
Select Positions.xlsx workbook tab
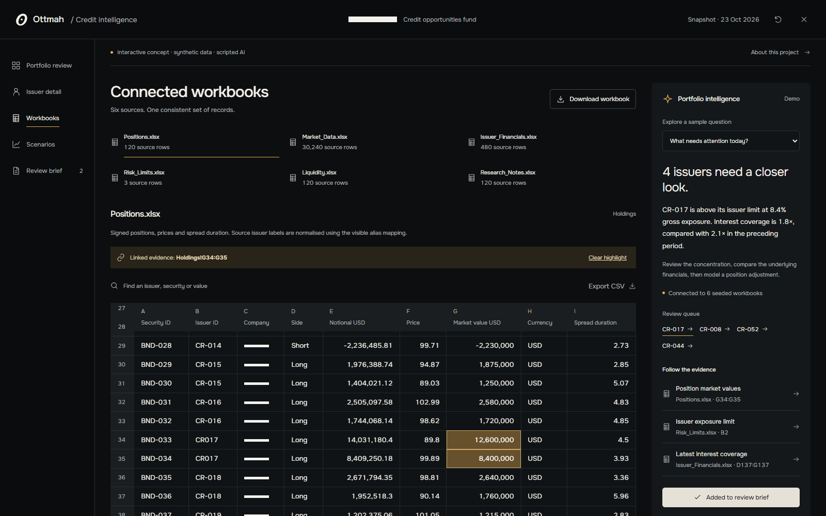(195, 143)
